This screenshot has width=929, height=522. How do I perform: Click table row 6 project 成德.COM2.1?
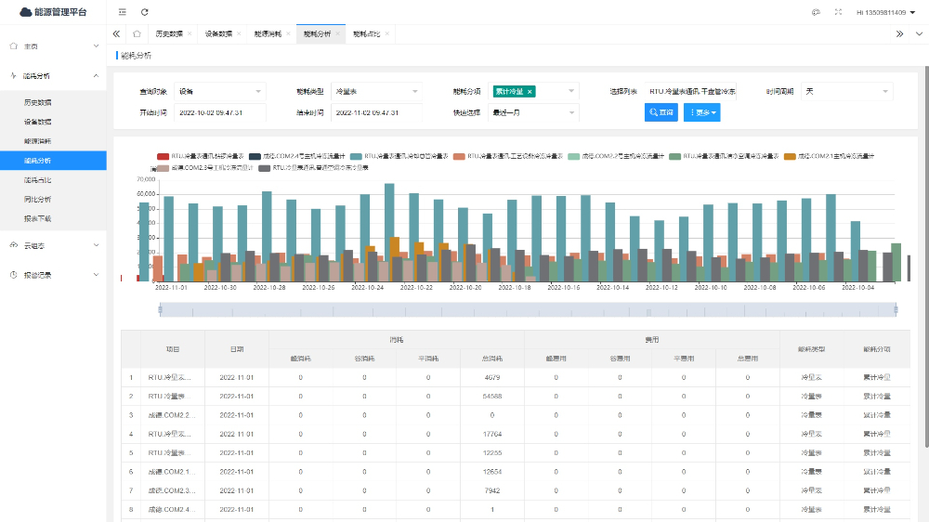173,472
